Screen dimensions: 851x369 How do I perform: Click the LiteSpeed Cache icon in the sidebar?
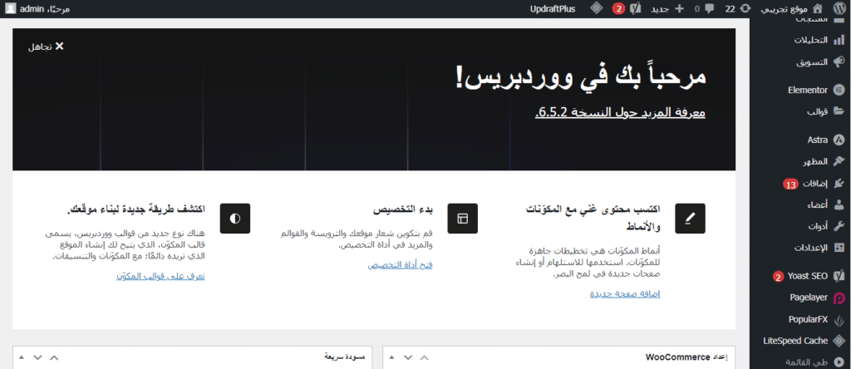tap(839, 341)
